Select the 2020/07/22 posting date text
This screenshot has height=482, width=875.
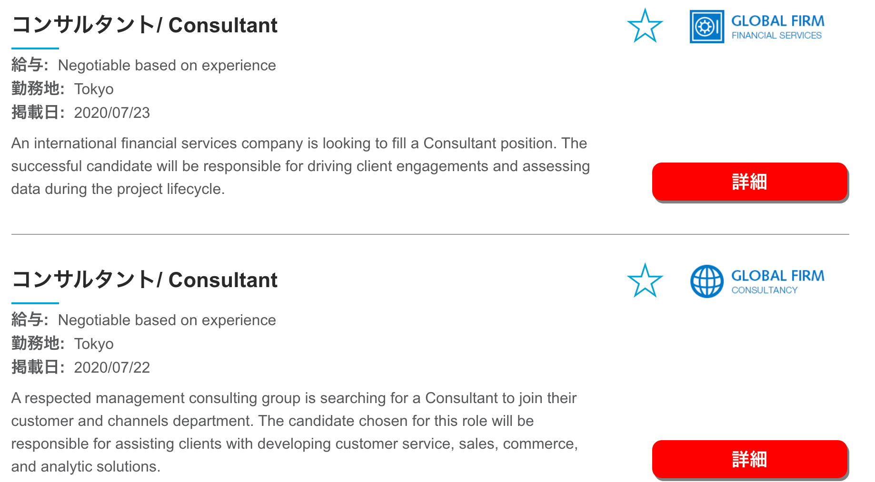[112, 367]
